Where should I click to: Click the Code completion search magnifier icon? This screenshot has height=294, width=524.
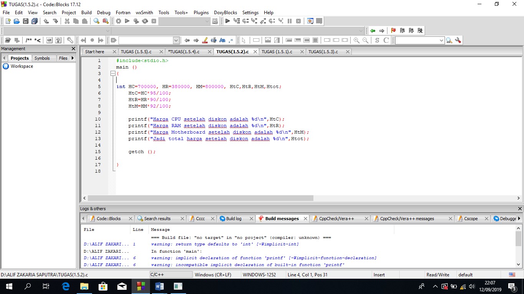point(449,40)
